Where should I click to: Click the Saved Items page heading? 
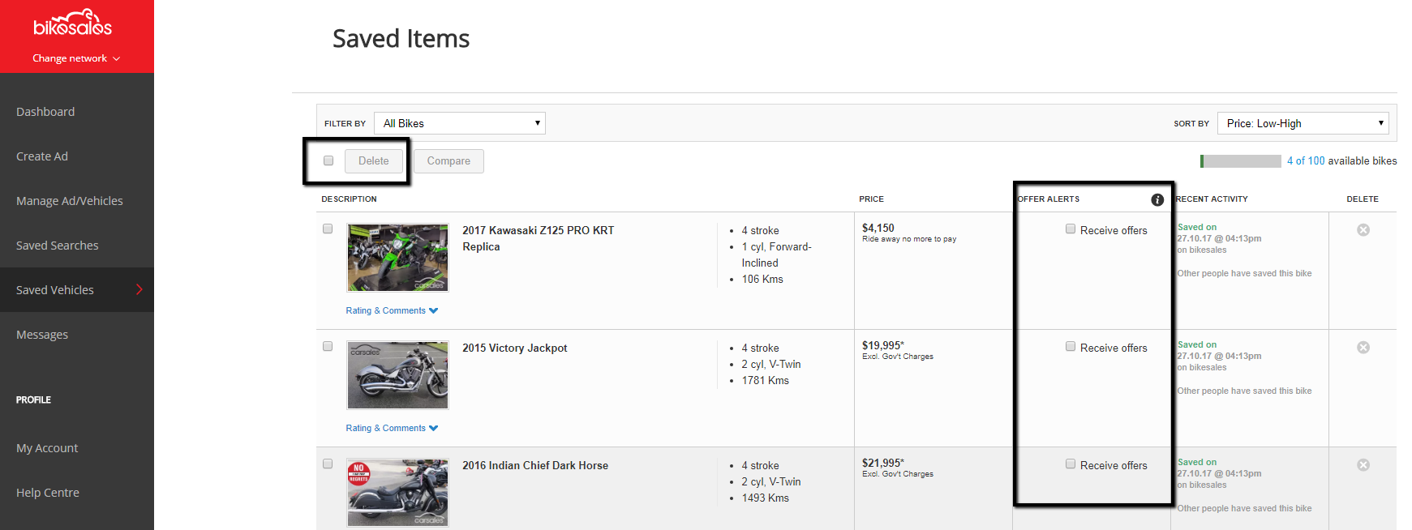pos(401,38)
